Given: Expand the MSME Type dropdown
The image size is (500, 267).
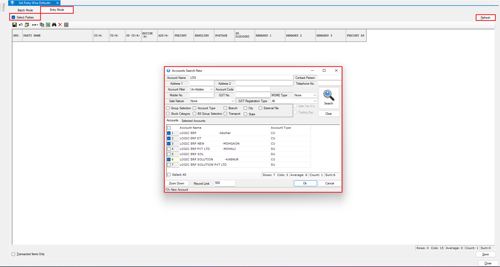Looking at the screenshot, I should point(315,95).
